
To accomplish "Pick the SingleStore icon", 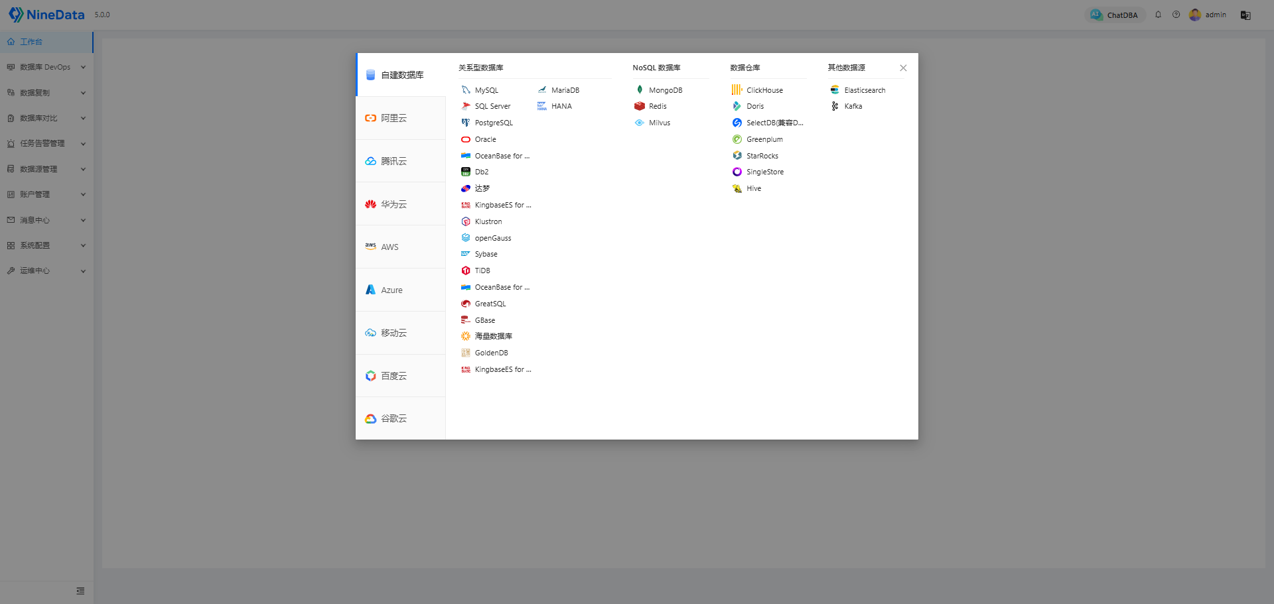I will 737,172.
